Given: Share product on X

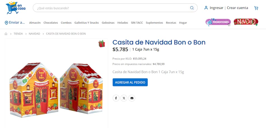Looking at the screenshot, I should pyautogui.click(x=124, y=98).
